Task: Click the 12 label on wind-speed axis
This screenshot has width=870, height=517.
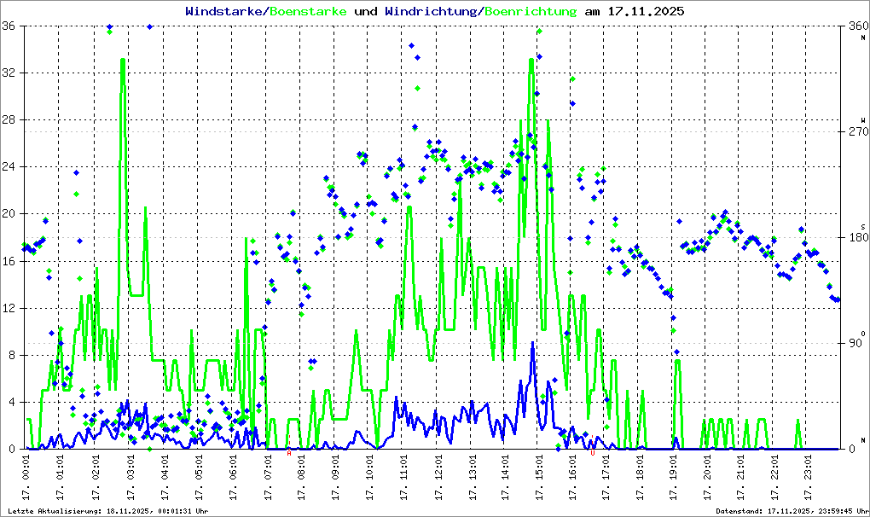Action: (9, 309)
